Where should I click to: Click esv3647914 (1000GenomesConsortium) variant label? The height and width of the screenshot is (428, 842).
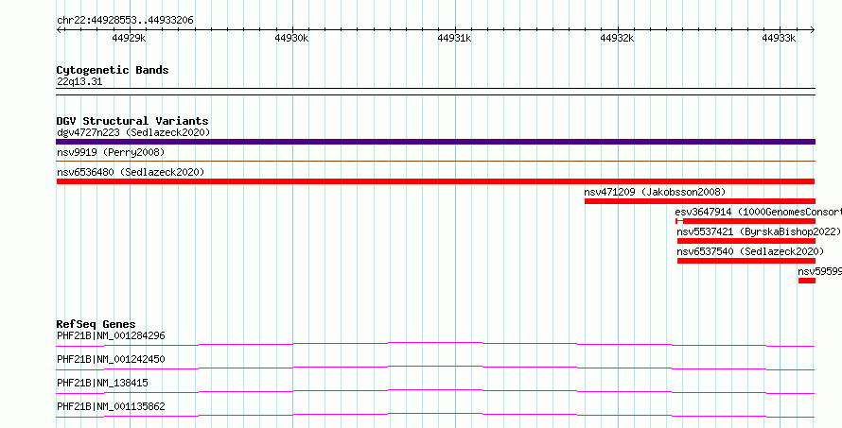(x=758, y=212)
